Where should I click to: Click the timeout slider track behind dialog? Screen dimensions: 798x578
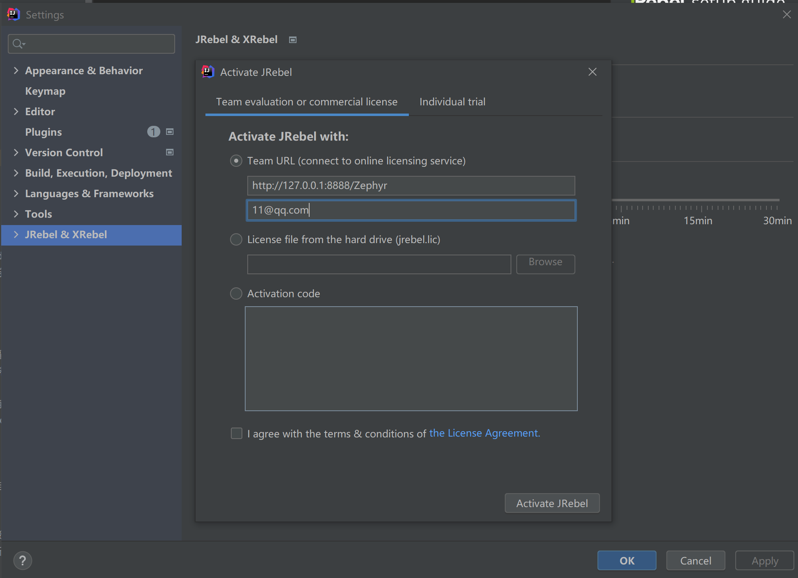pos(695,200)
